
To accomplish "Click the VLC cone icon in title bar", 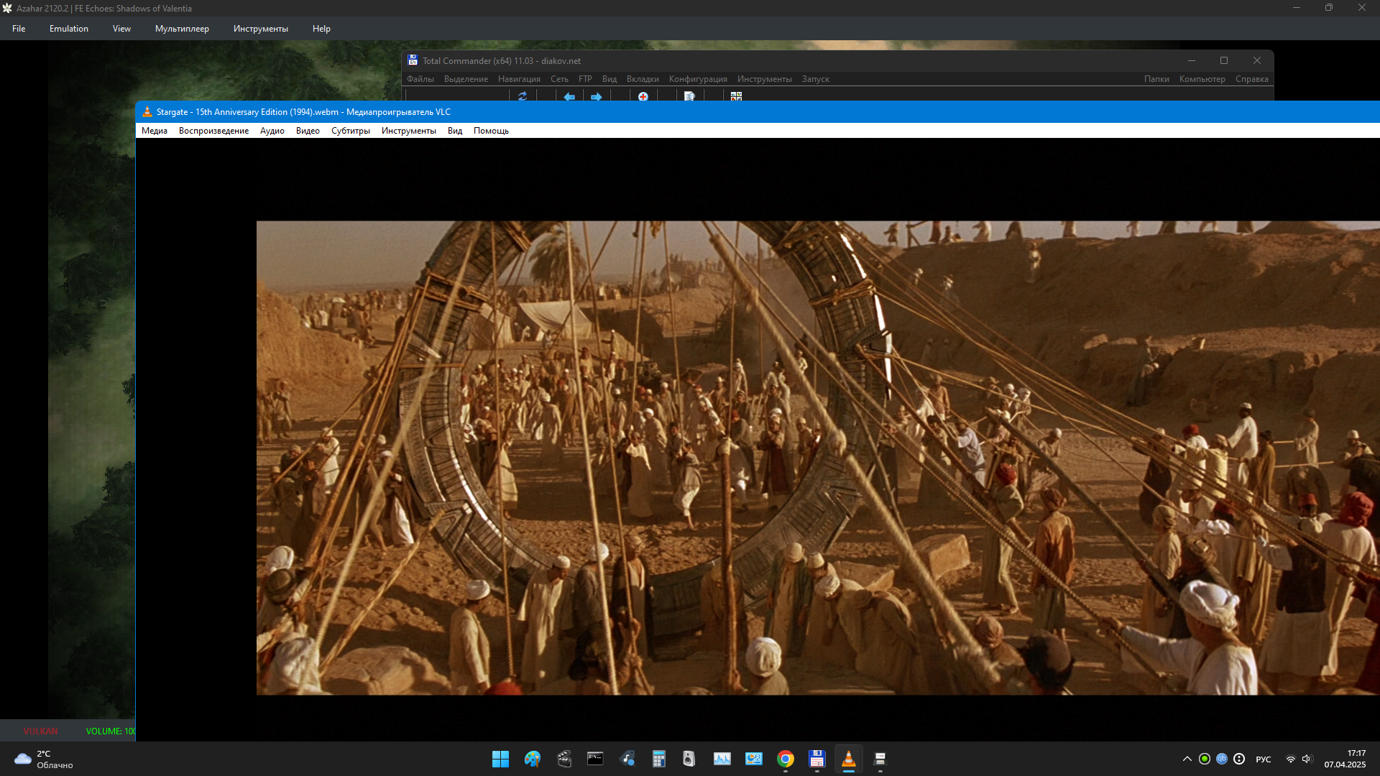I will [x=147, y=111].
